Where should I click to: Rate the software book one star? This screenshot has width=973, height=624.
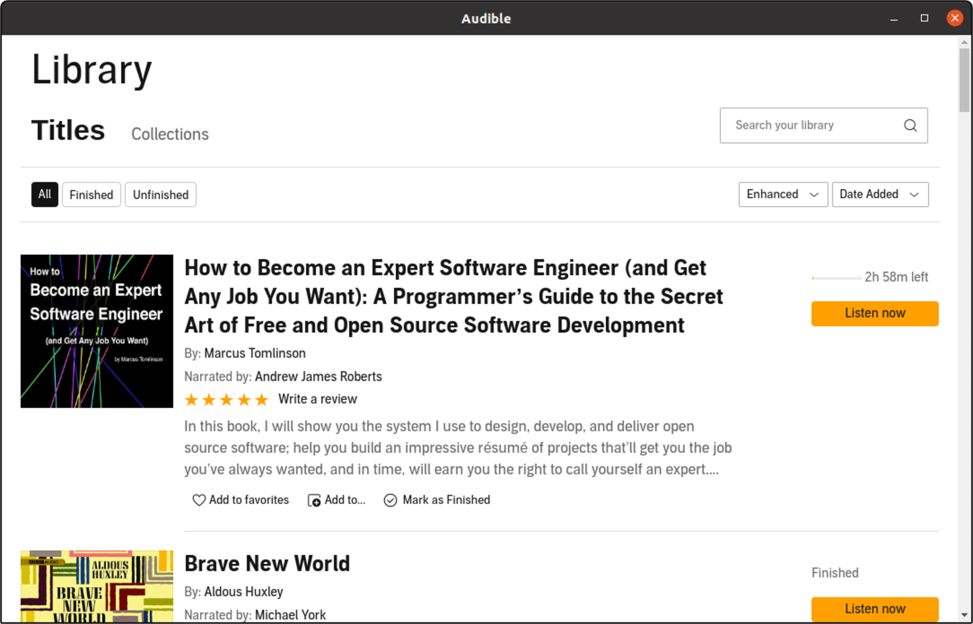coord(191,399)
